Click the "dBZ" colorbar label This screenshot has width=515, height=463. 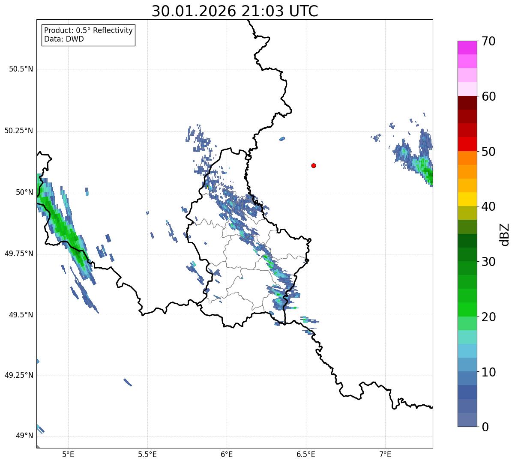[505, 234]
